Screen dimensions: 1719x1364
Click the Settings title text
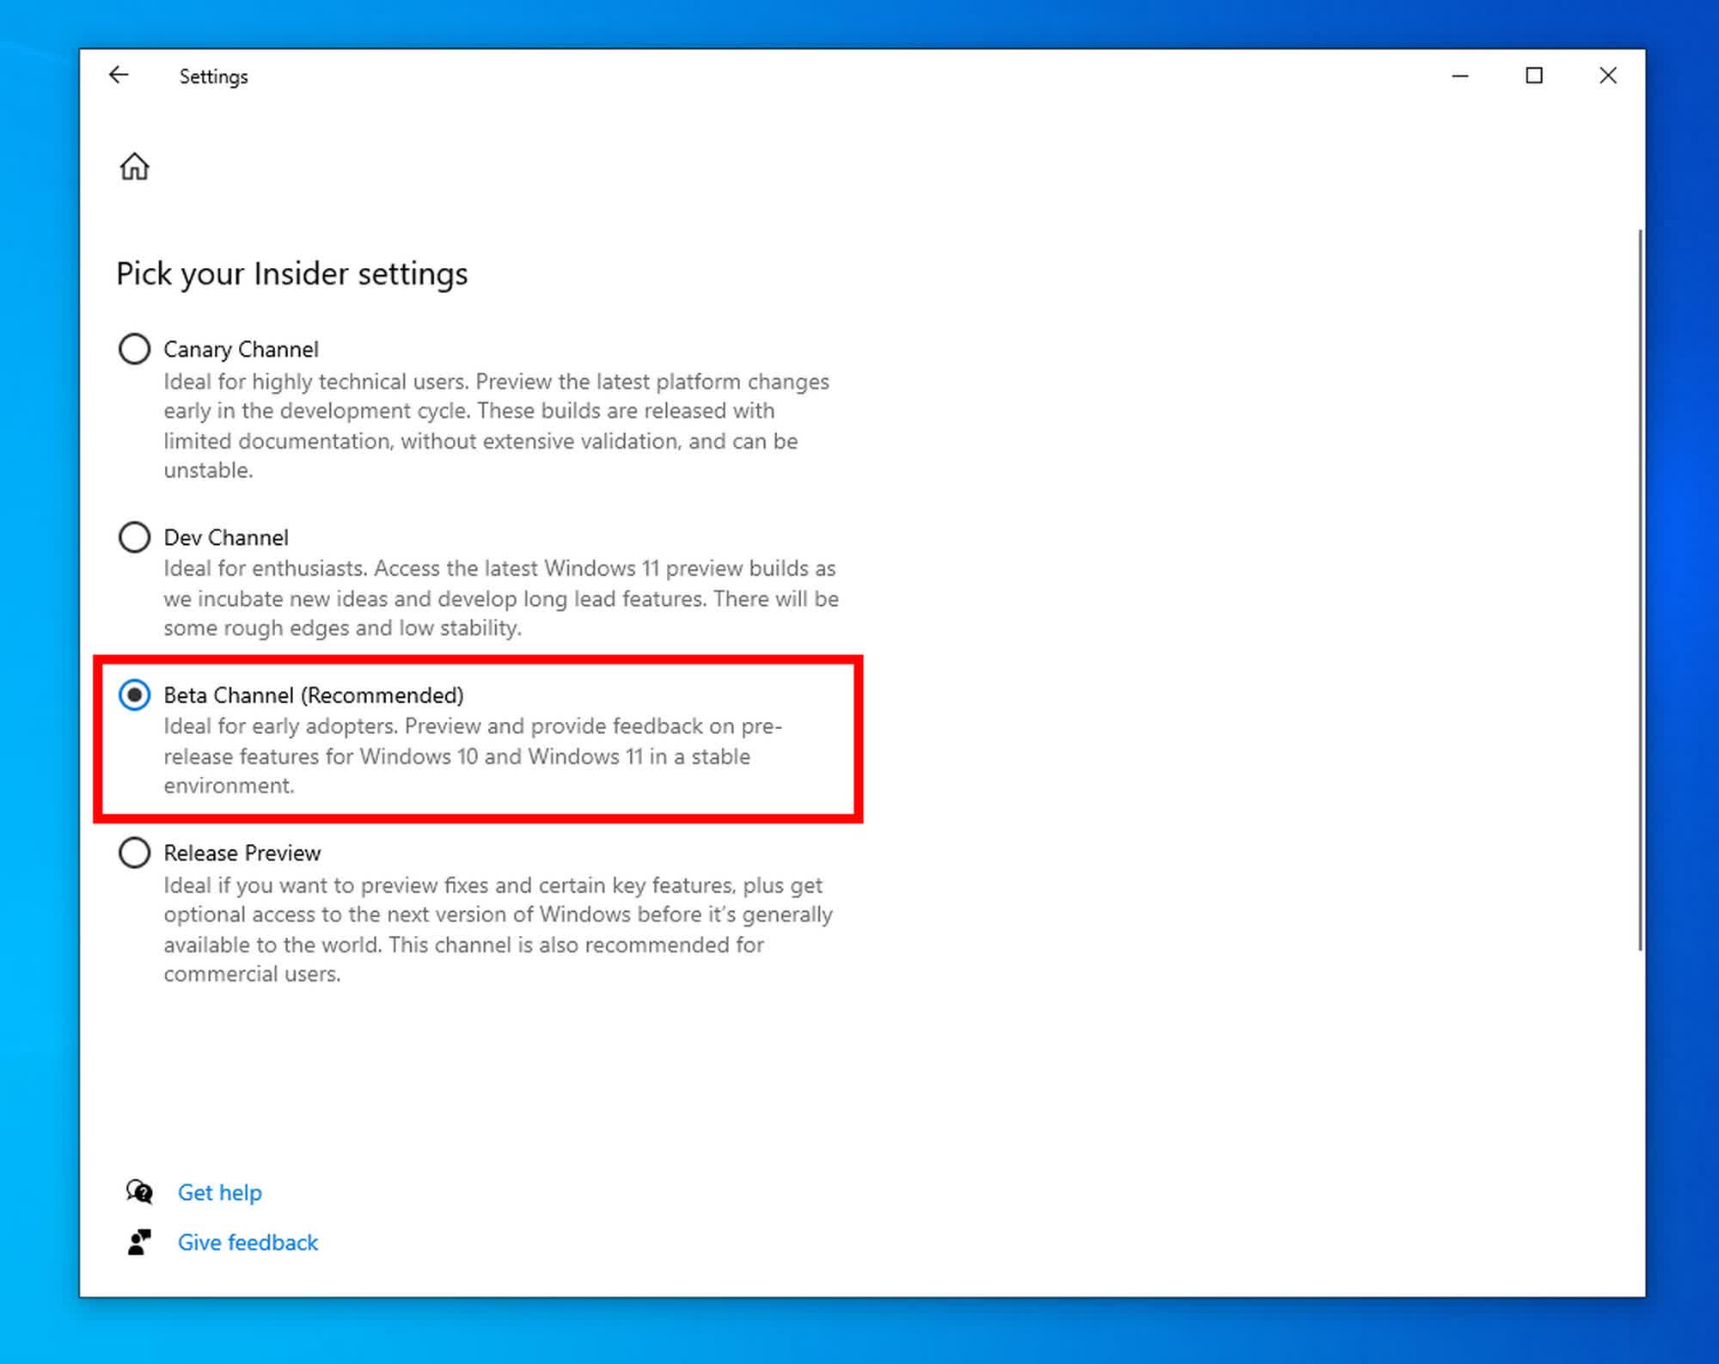point(213,76)
